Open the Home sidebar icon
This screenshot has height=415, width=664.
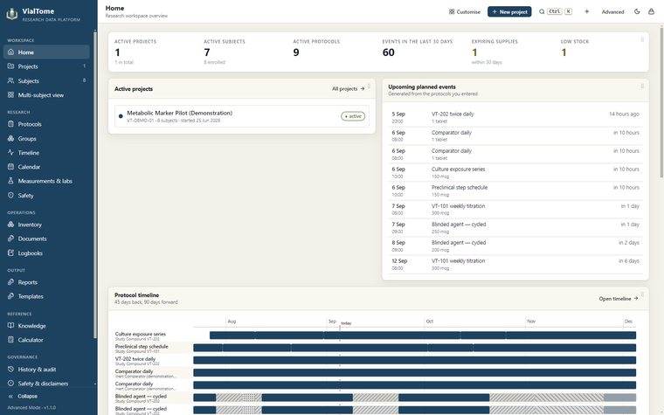click(11, 52)
